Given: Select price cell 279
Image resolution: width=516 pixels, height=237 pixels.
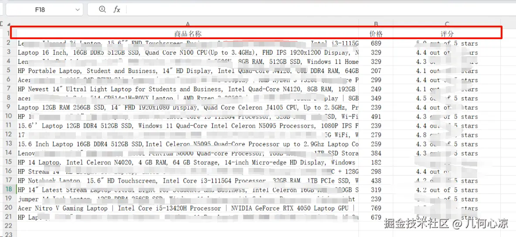Looking at the screenshot, I should click(x=376, y=135).
